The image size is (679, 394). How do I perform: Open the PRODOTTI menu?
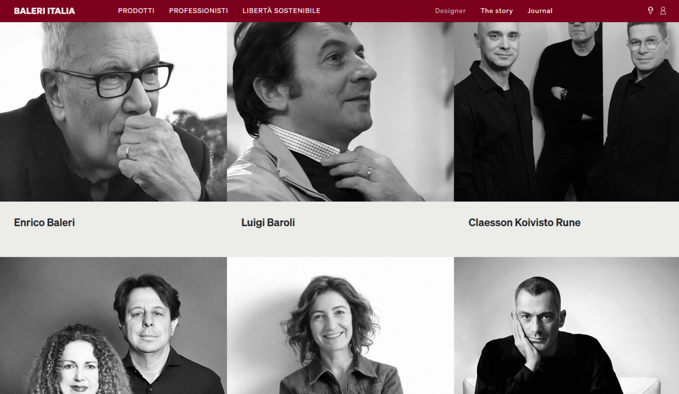pyautogui.click(x=136, y=11)
